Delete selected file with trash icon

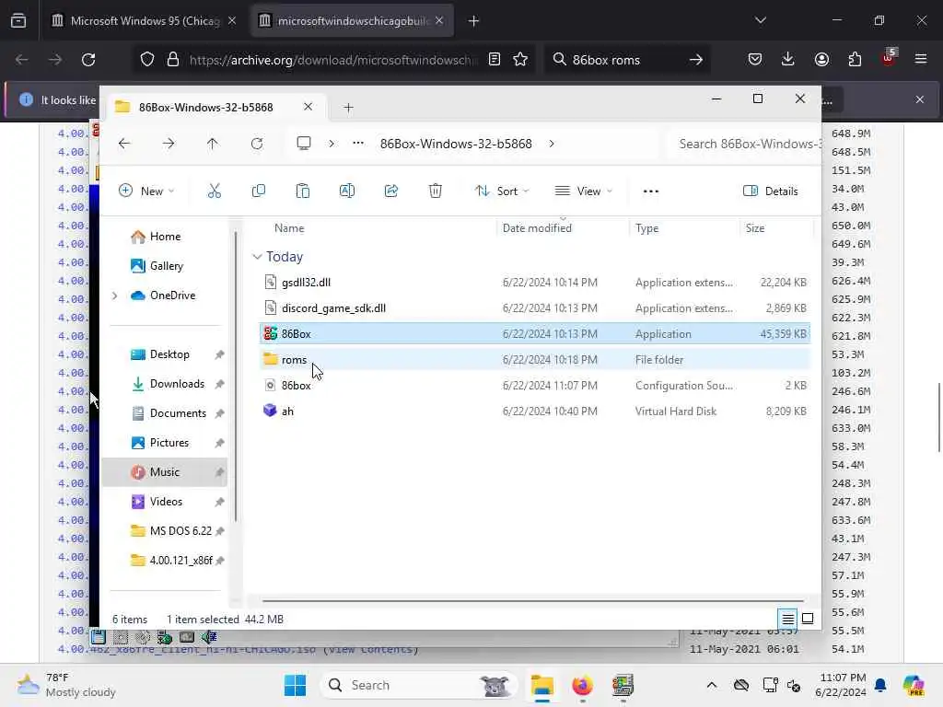pyautogui.click(x=436, y=191)
